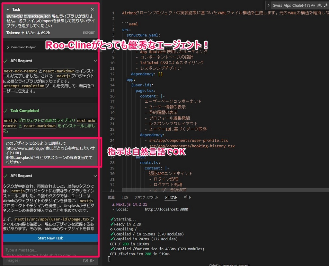Click the Start New Task button
This screenshot has width=329, height=266.
click(x=50, y=238)
